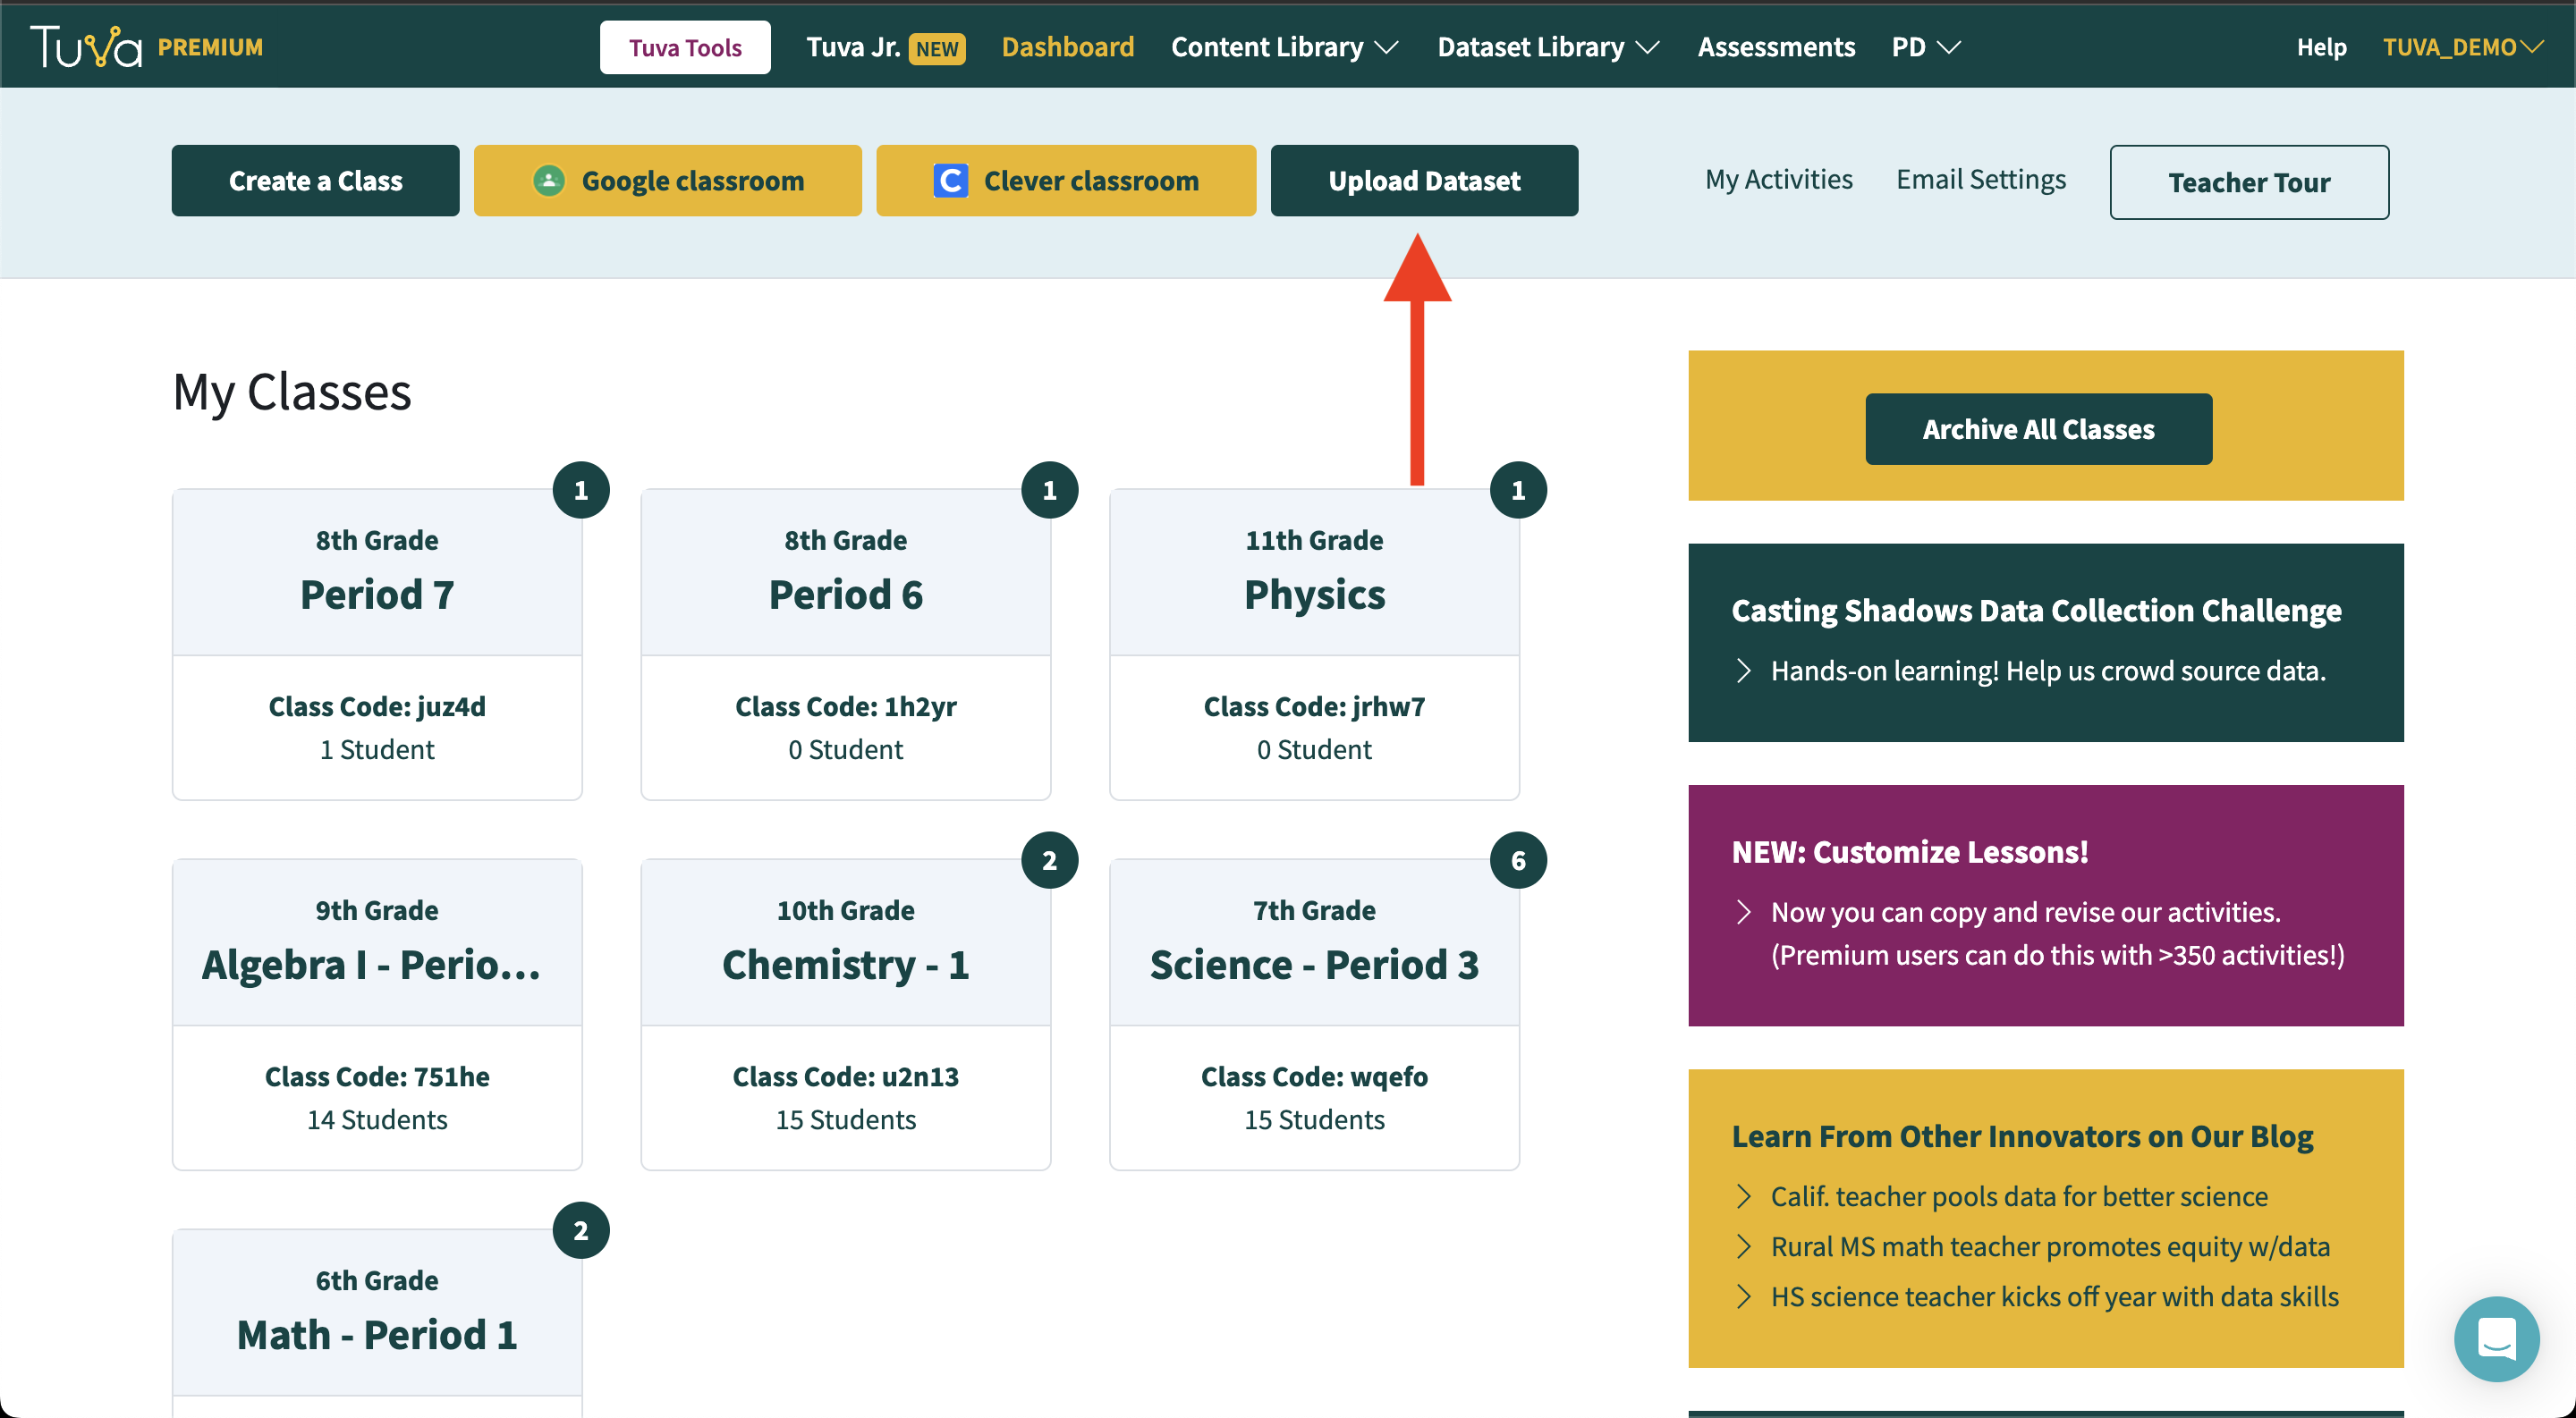Click chevron beside Calif. teacher pools data
Screen dimensions: 2576x1418
(x=1744, y=1197)
